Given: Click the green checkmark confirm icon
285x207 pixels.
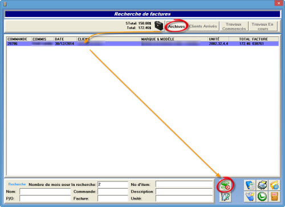Looking at the screenshot, I should point(262,197).
